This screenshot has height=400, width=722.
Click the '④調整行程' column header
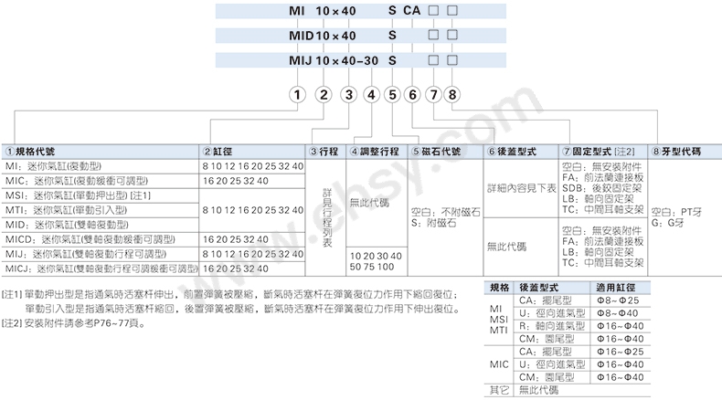tap(377, 152)
